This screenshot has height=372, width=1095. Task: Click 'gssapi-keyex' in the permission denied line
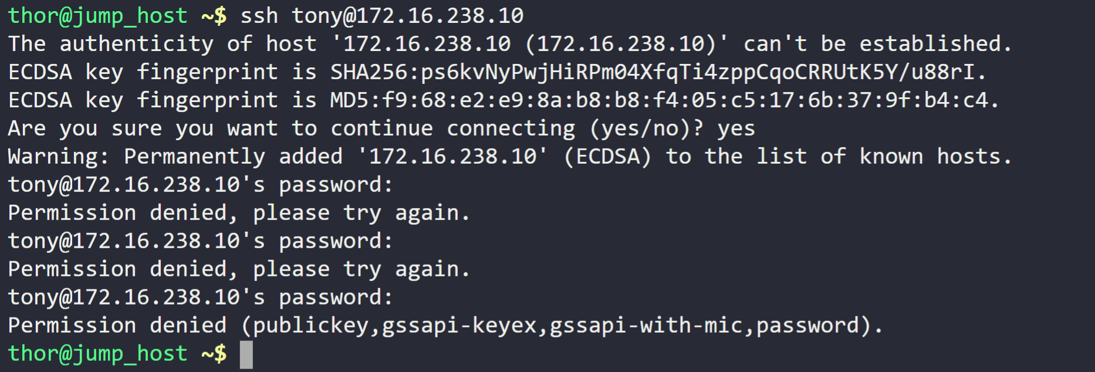(459, 326)
